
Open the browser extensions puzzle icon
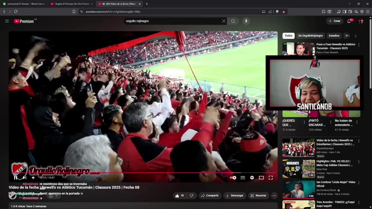pyautogui.click(x=323, y=12)
